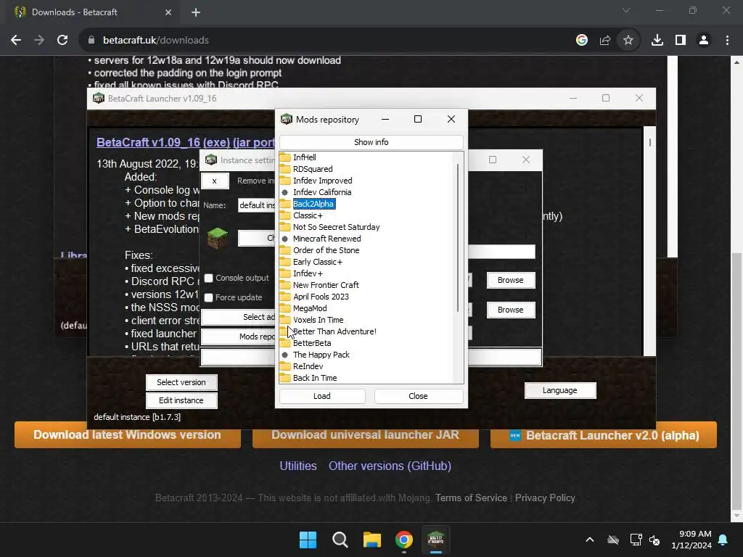This screenshot has height=557, width=743.
Task: Select Voxels In Time mod
Action: pos(318,320)
